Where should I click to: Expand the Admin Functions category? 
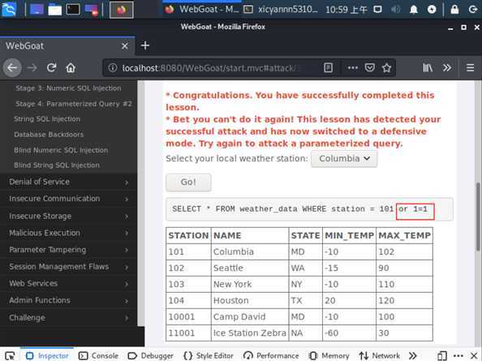(x=68, y=300)
